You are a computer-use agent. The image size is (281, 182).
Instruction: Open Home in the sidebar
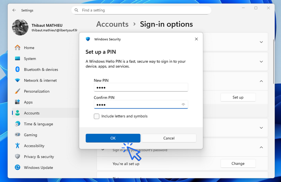[x=46, y=48]
